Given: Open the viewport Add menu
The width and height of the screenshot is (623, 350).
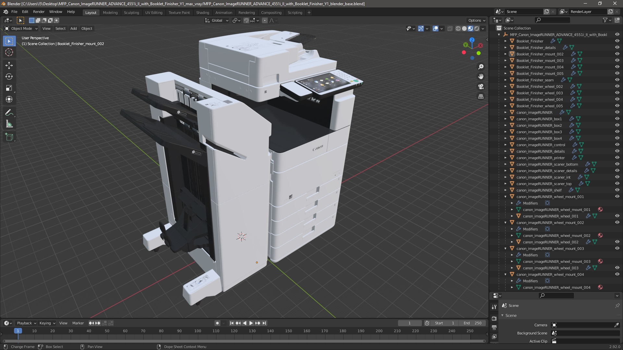Looking at the screenshot, I should [74, 29].
